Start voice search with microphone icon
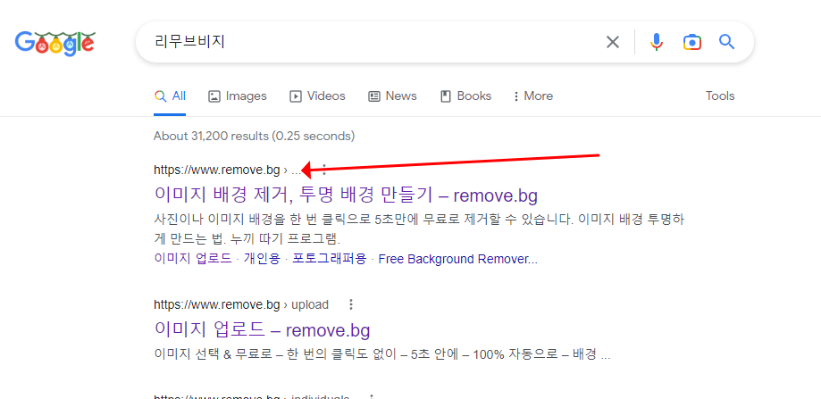Screen dimensions: 821x399 click(x=656, y=42)
